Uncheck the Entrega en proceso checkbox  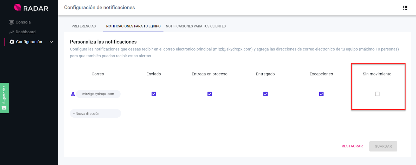point(210,94)
